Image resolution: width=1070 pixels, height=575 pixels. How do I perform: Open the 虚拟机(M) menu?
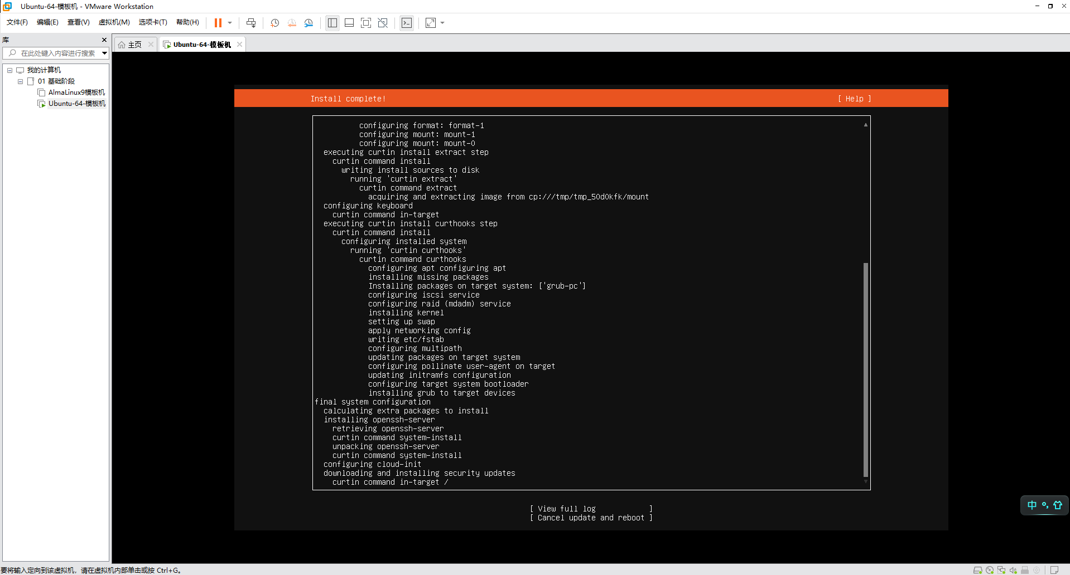pyautogui.click(x=114, y=22)
